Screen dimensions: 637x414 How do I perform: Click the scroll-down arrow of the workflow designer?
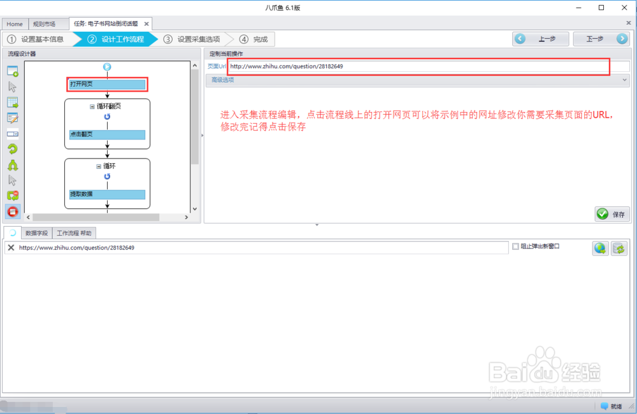194,209
